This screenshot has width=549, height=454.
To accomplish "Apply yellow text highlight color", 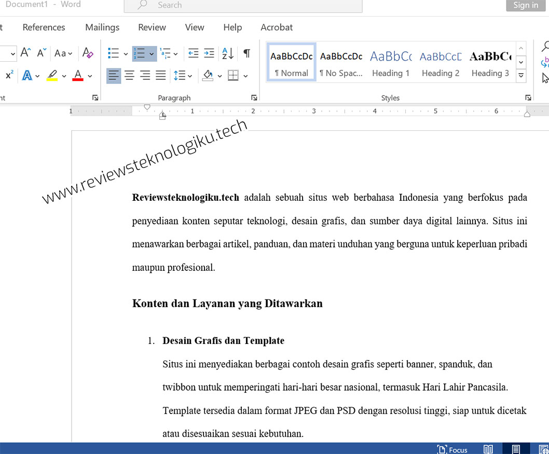I will point(52,76).
